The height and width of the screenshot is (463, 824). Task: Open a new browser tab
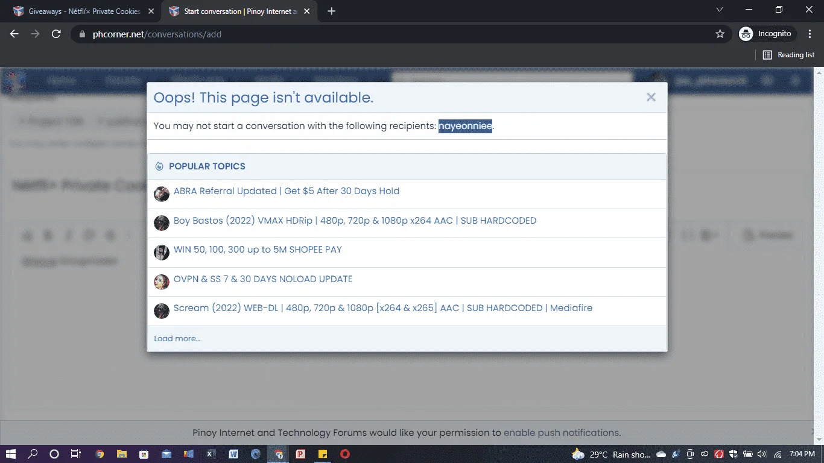[331, 11]
